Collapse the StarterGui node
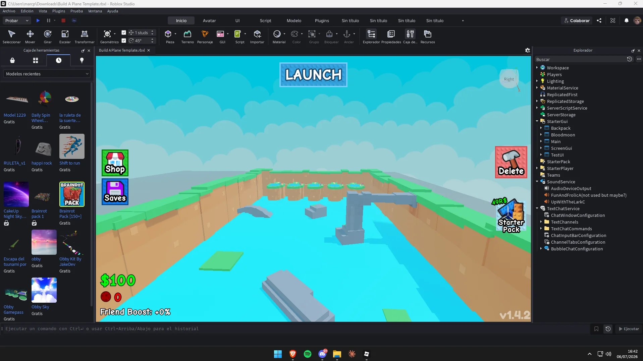This screenshot has width=643, height=361. tap(537, 121)
